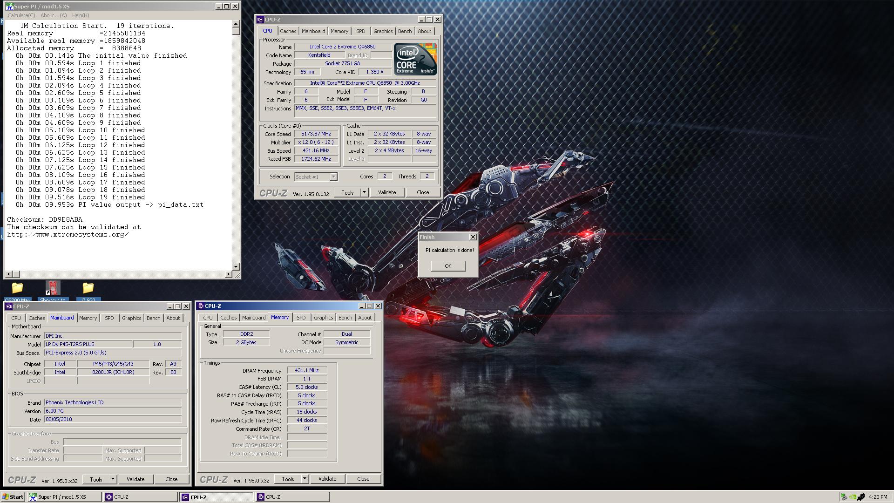Click the BIOS Date field 02/05/2010
This screenshot has height=503, width=894.
click(x=113, y=419)
